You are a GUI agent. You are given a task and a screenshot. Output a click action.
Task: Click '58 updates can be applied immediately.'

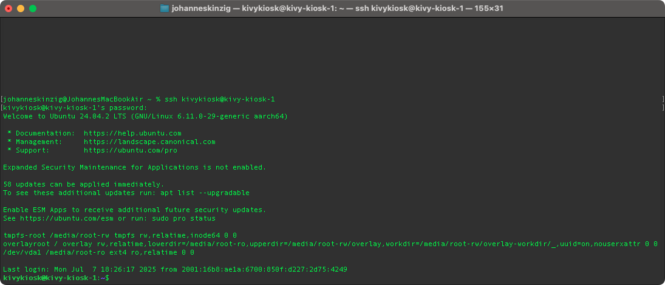(84, 184)
